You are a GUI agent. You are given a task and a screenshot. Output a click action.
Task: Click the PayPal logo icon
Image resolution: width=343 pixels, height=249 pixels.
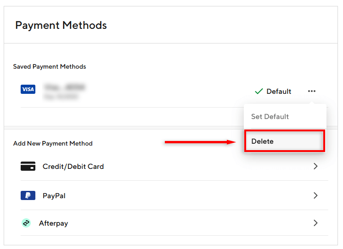(x=28, y=195)
